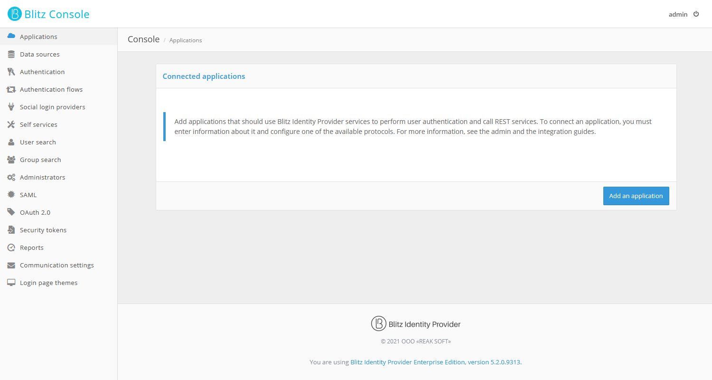
Task: Open Communication settings
Action: point(59,265)
